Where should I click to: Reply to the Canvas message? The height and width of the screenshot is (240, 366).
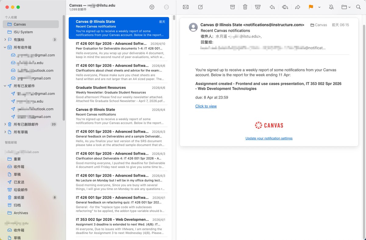pyautogui.click(x=272, y=7)
